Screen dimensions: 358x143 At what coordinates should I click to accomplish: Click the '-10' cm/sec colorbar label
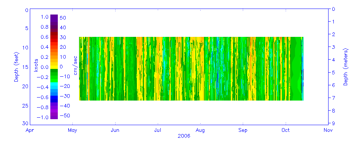point(65,77)
